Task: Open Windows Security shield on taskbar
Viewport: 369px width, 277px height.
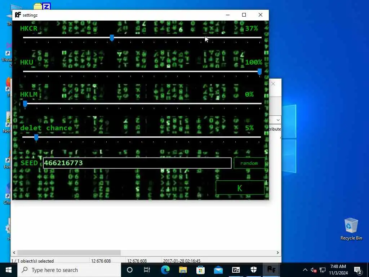Action: coord(254,270)
